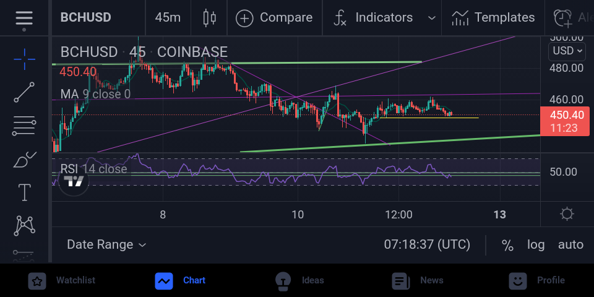Expand the Indicators favorites chevron
594x297 pixels.
click(x=431, y=18)
